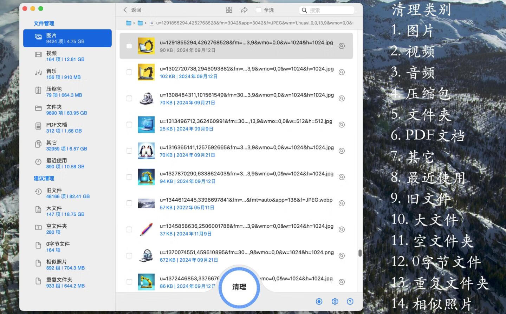The height and width of the screenshot is (314, 506).
Task: Open help question mark icon
Action: click(x=350, y=301)
